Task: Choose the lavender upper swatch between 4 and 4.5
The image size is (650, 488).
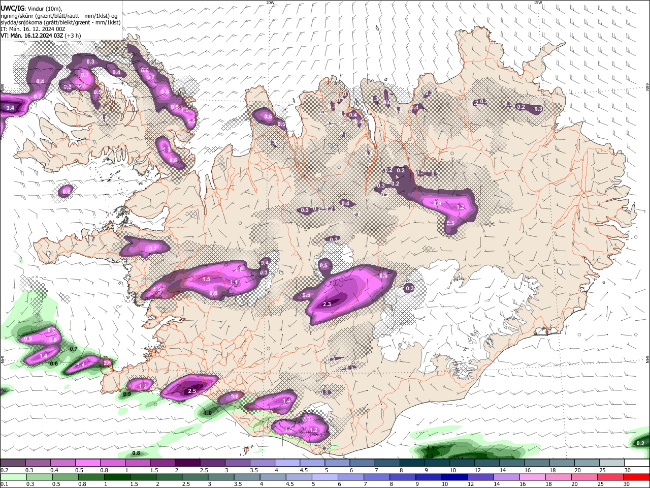Action: pos(287,463)
